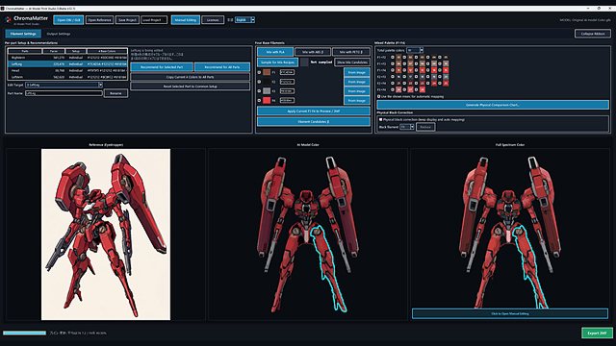The width and height of the screenshot is (616, 346).
Task: Open the Black filament dropdown
Action: pos(407,127)
